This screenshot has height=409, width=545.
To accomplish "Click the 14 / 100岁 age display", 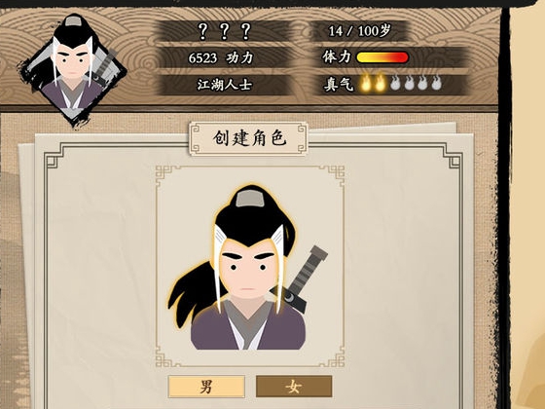I will 359,31.
